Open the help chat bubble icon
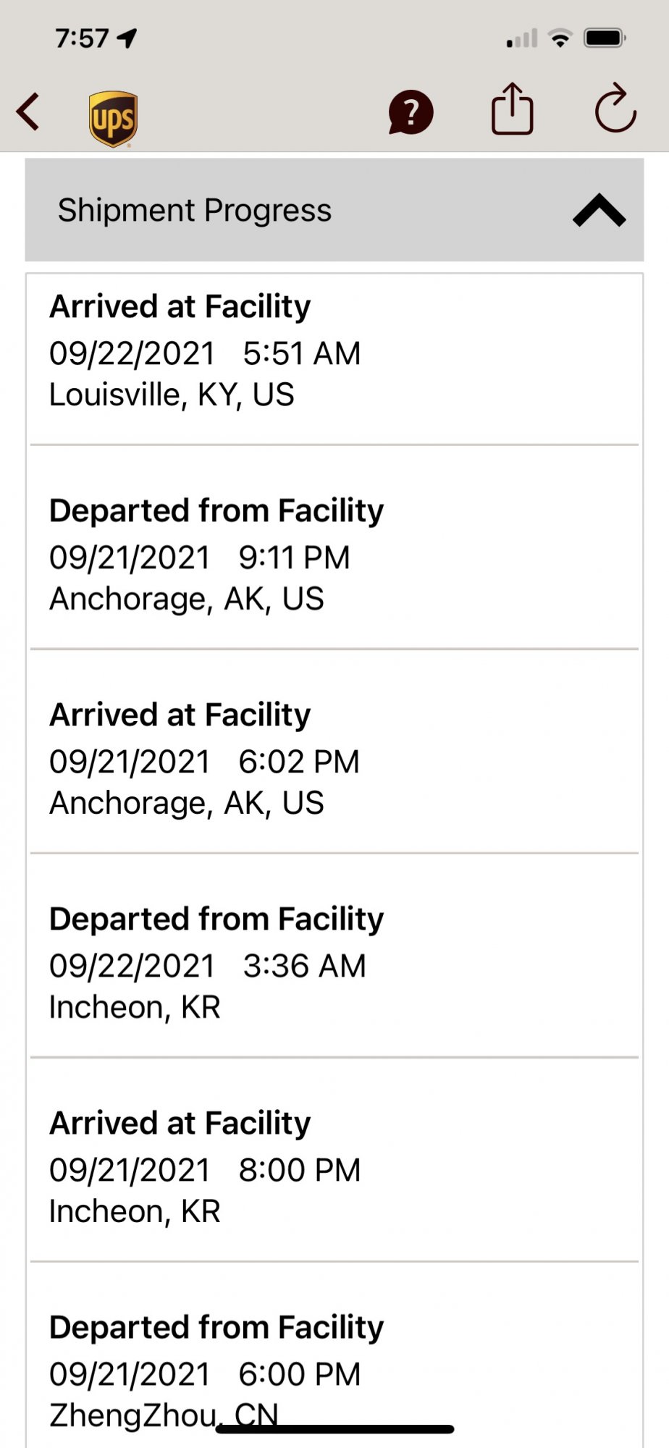This screenshot has width=669, height=1448. tap(411, 113)
